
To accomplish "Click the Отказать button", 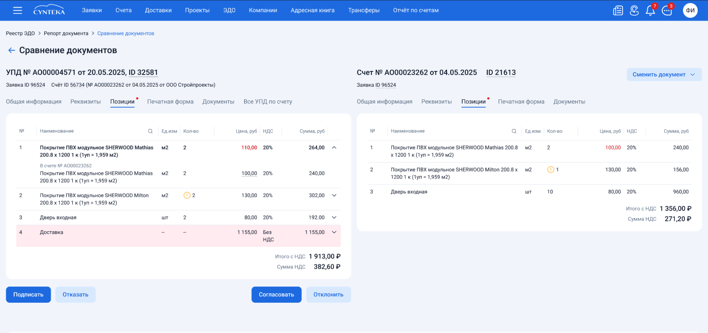I will pos(75,294).
